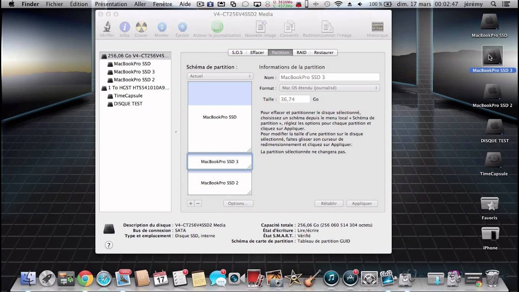Switch to the Restaurer tab

coord(324,52)
